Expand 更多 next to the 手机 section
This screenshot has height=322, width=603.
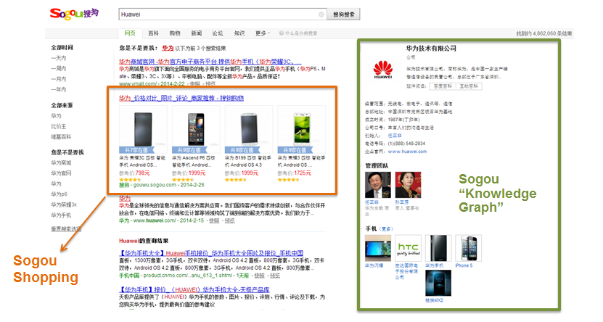pyautogui.click(x=387, y=229)
